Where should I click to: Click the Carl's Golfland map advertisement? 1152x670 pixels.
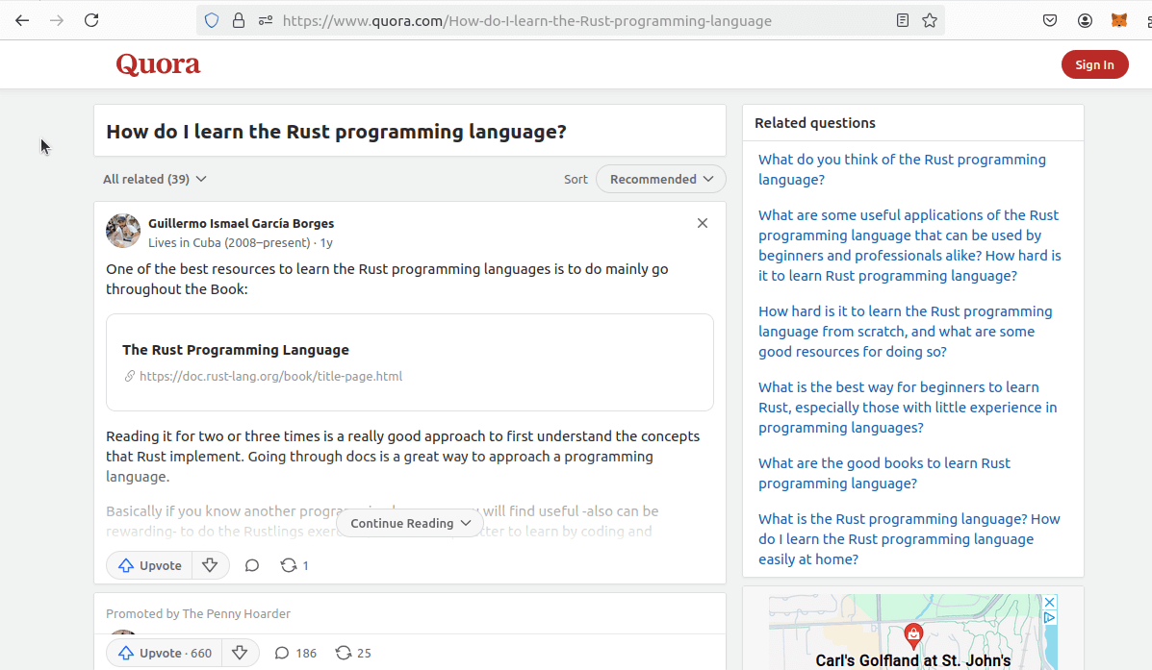[912, 633]
